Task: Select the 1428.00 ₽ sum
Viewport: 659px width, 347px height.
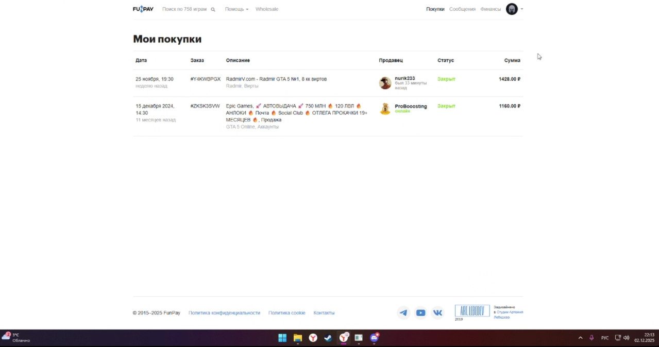Action: point(510,79)
